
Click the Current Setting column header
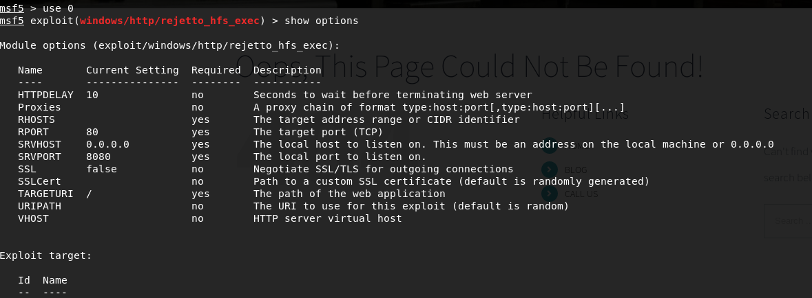tap(132, 70)
